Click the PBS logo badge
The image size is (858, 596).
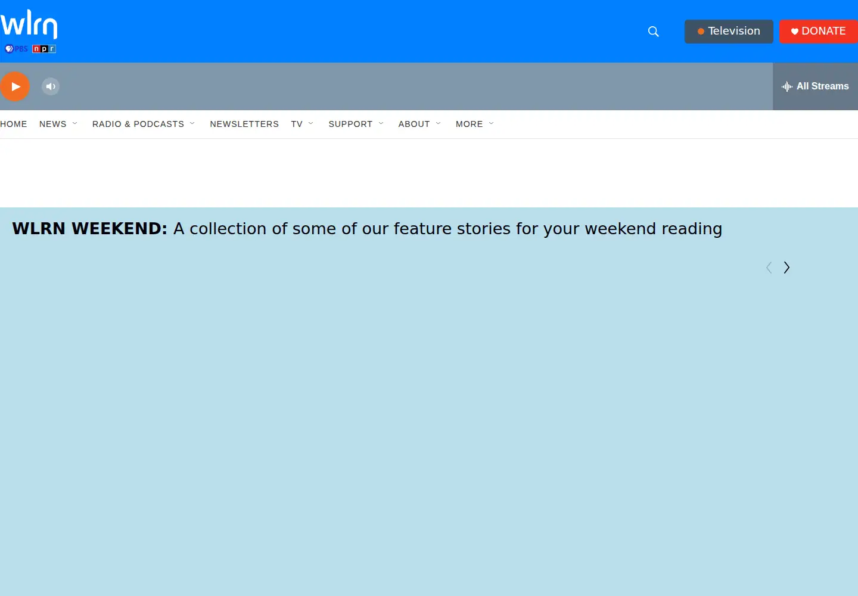(x=16, y=49)
